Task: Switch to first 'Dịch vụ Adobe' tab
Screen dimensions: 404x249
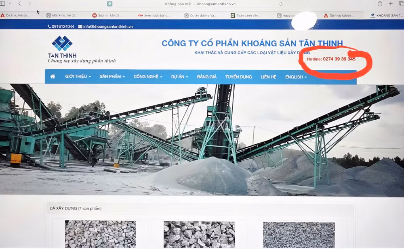Action: point(15,15)
